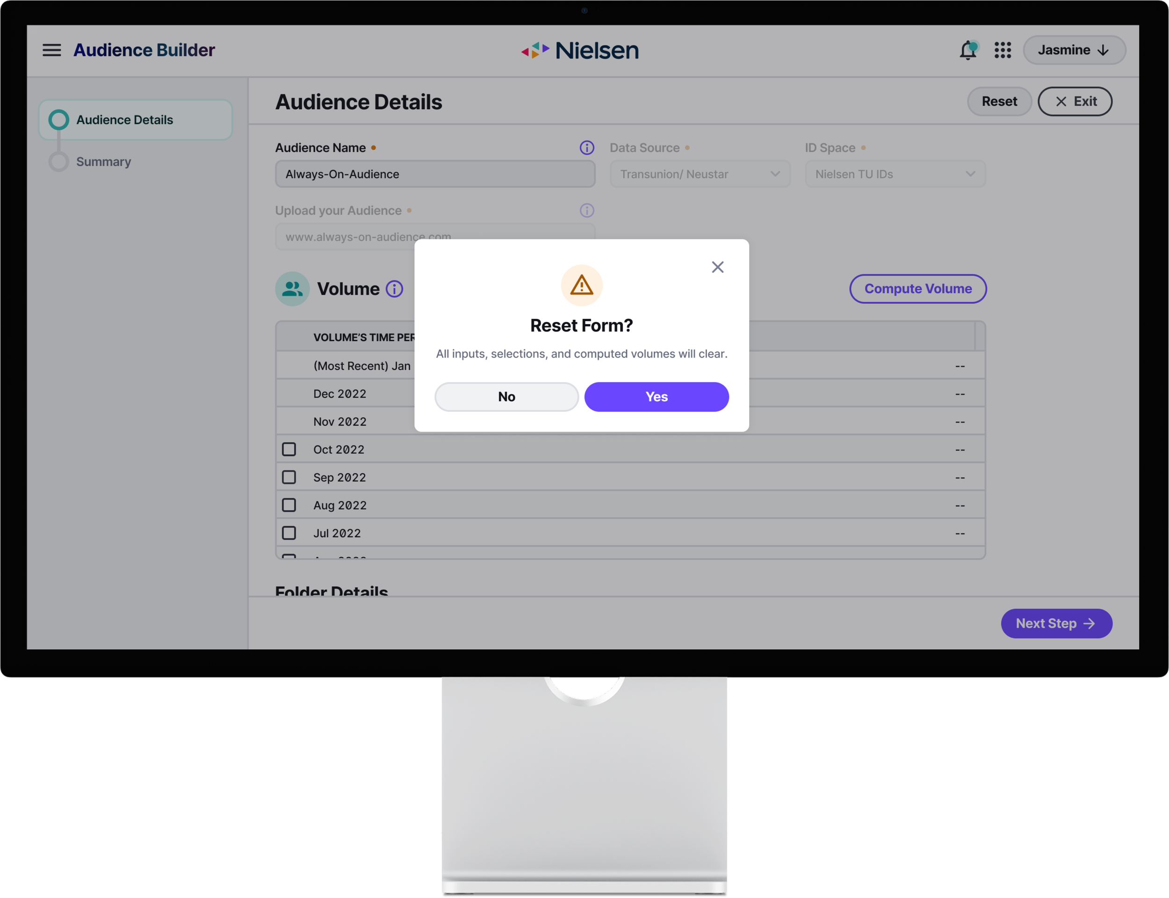Confirm reset by clicking Yes
The height and width of the screenshot is (898, 1169).
click(656, 396)
